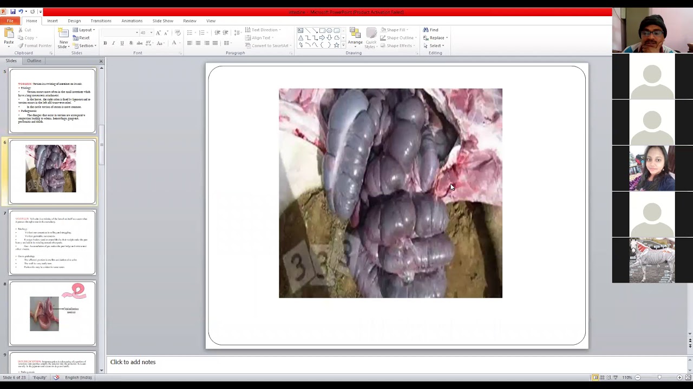Switch to the Slide Show tab
Screen dimensions: 693x389
(x=163, y=21)
